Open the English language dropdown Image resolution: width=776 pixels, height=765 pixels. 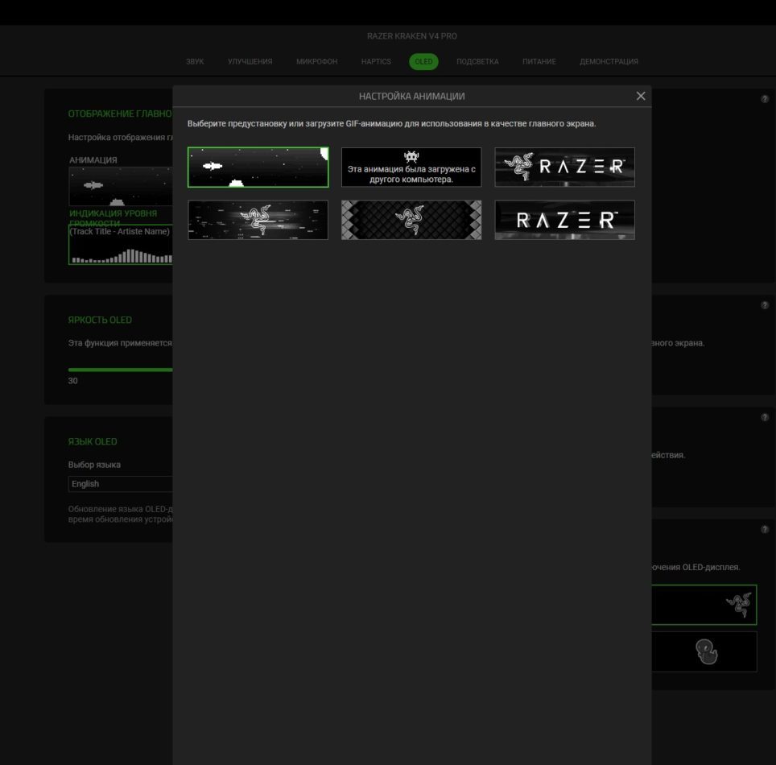(x=120, y=484)
